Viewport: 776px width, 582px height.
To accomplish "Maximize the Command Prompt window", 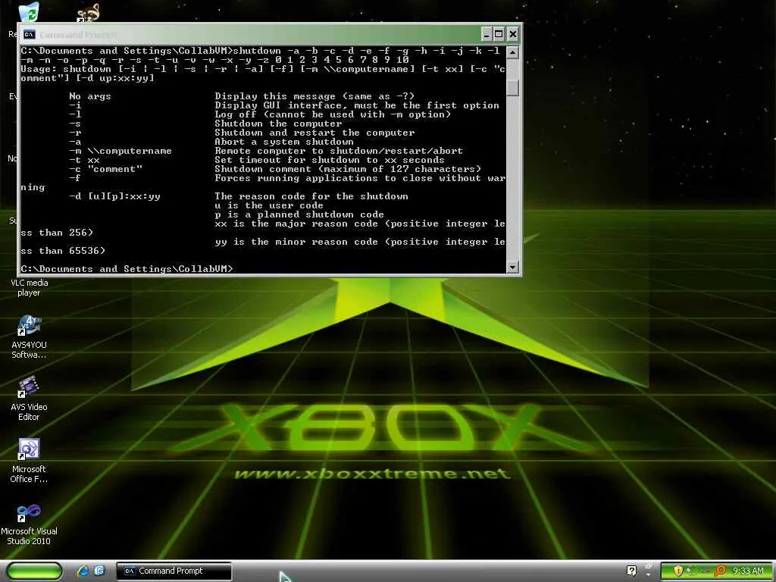I will [x=499, y=34].
